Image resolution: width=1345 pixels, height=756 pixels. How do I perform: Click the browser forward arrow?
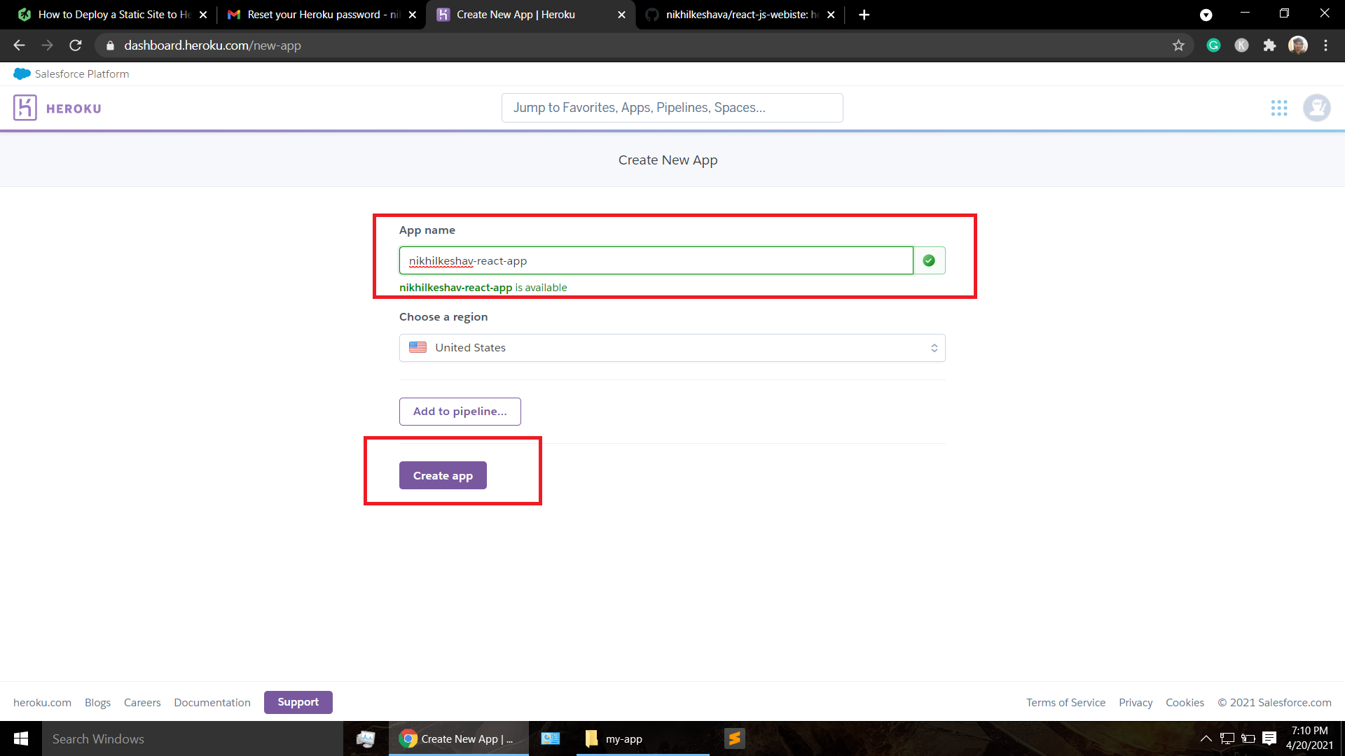tap(47, 45)
